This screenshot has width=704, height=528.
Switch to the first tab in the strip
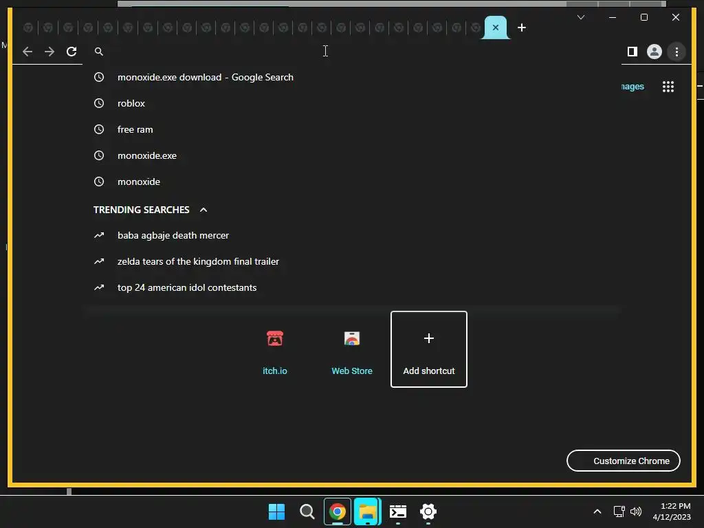click(27, 27)
